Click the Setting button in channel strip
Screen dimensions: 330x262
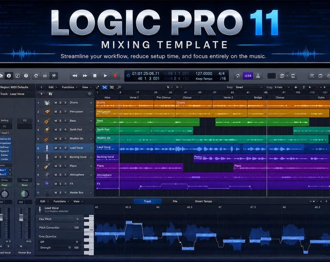[x=4, y=120]
